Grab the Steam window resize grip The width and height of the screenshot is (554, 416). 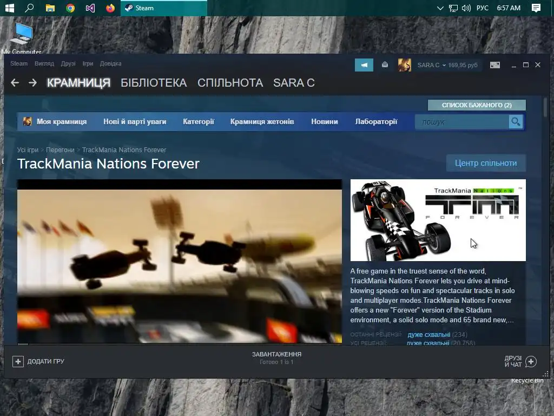pos(546,374)
